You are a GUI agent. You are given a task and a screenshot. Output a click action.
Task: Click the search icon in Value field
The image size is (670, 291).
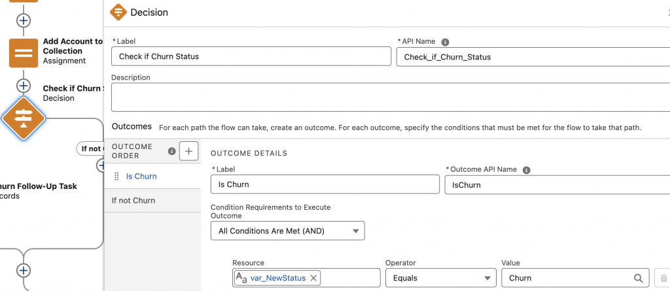tap(638, 278)
